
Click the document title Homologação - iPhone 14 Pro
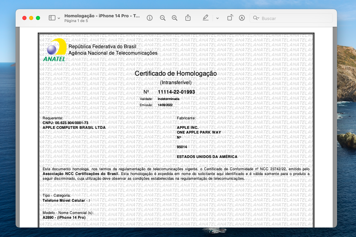click(102, 16)
